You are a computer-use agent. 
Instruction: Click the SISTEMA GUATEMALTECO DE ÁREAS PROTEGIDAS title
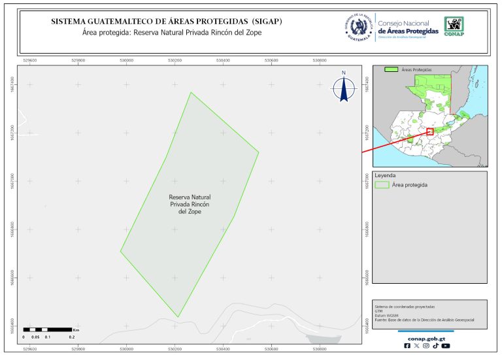coord(167,22)
